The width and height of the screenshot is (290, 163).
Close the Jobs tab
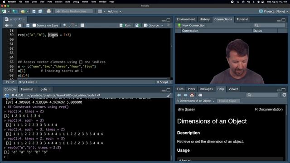[x=50, y=90]
